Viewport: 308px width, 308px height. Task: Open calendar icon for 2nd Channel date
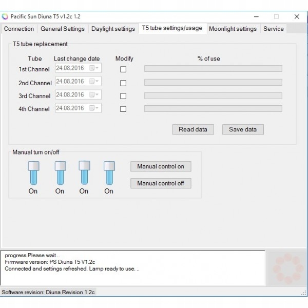[92, 81]
